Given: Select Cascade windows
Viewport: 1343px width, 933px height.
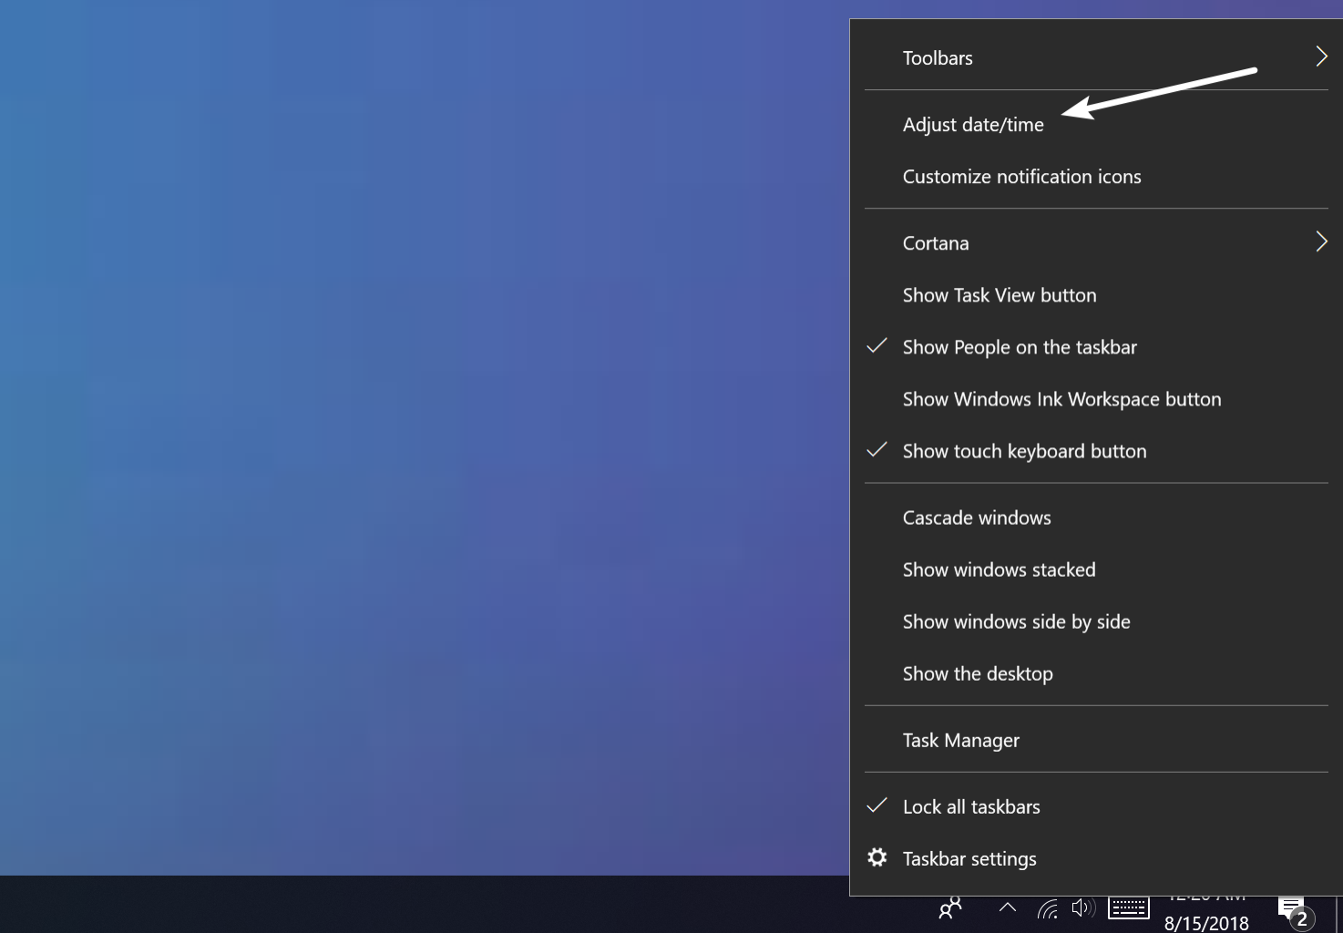Looking at the screenshot, I should (976, 517).
